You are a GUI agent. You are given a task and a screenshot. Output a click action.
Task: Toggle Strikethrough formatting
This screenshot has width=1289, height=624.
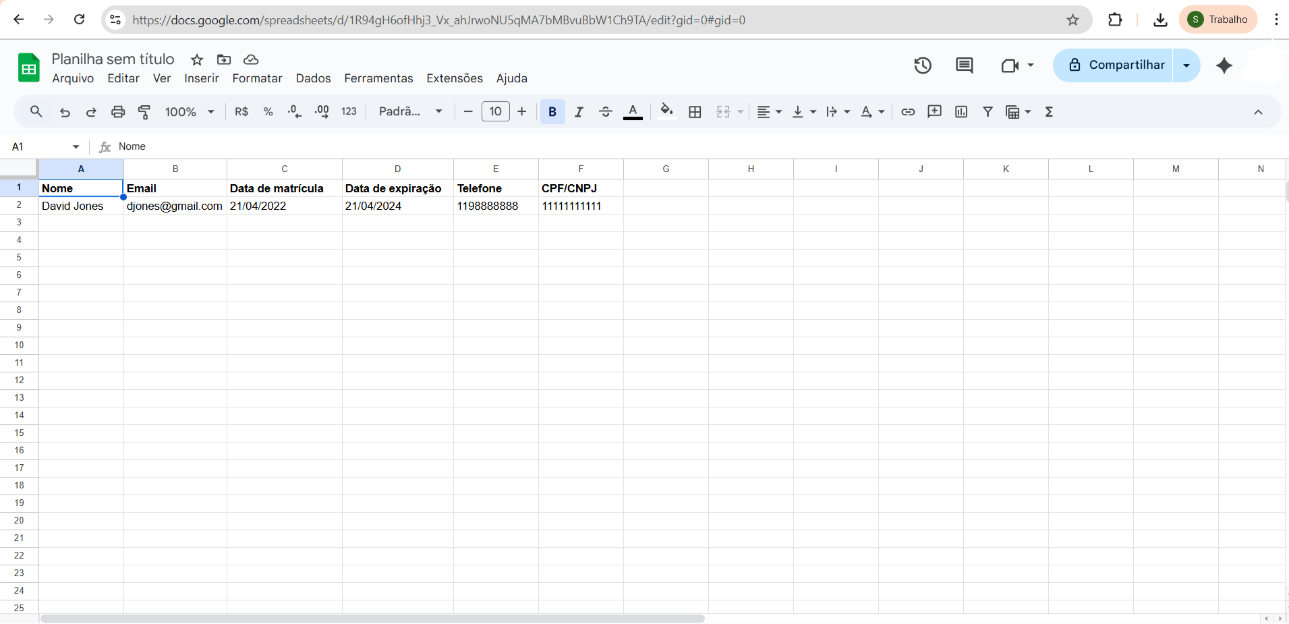[x=606, y=112]
